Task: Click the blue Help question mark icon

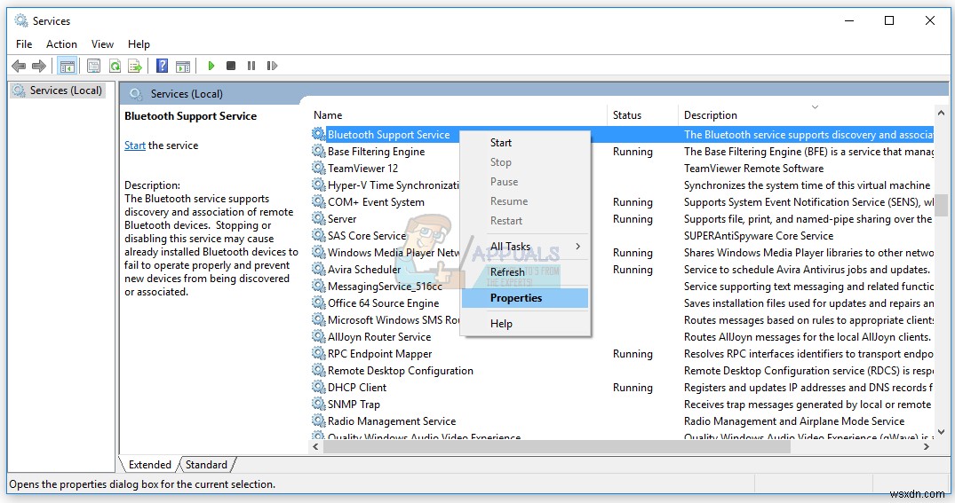Action: (162, 66)
